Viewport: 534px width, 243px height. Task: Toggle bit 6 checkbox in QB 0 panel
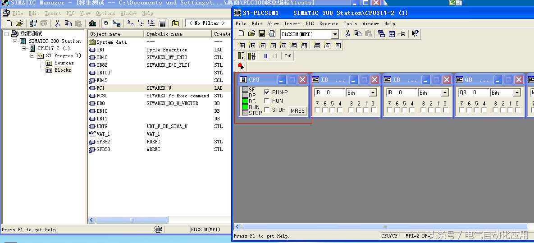click(x=469, y=110)
